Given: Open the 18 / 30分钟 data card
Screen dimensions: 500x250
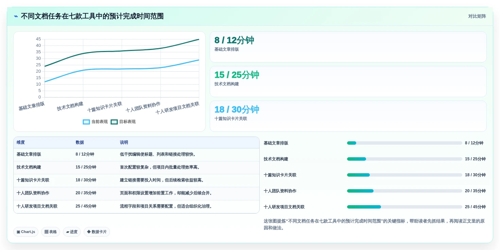Looking at the screenshot, I should pyautogui.click(x=348, y=116).
